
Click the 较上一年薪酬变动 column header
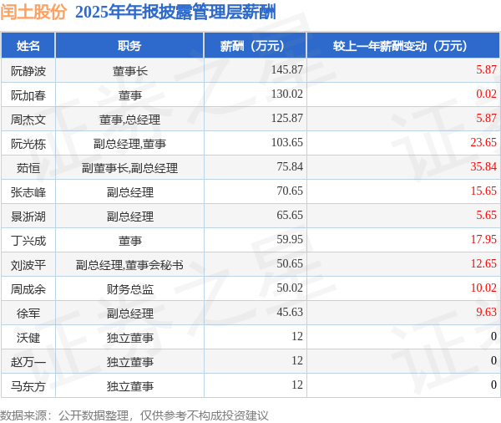tap(403, 46)
